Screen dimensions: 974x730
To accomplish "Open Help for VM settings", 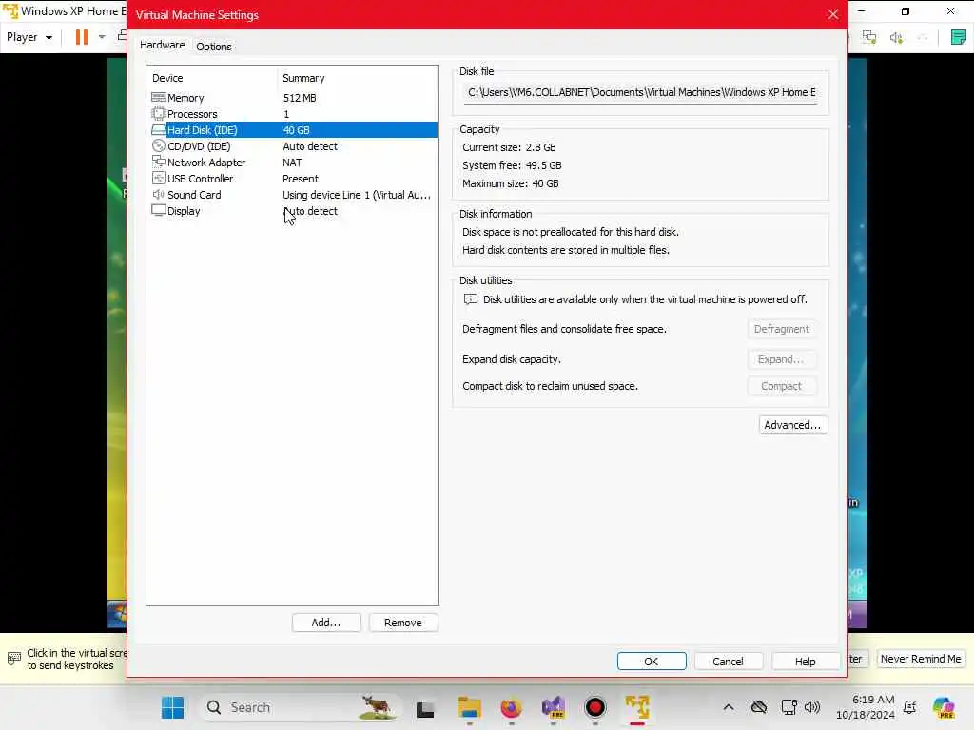I will [x=805, y=662].
